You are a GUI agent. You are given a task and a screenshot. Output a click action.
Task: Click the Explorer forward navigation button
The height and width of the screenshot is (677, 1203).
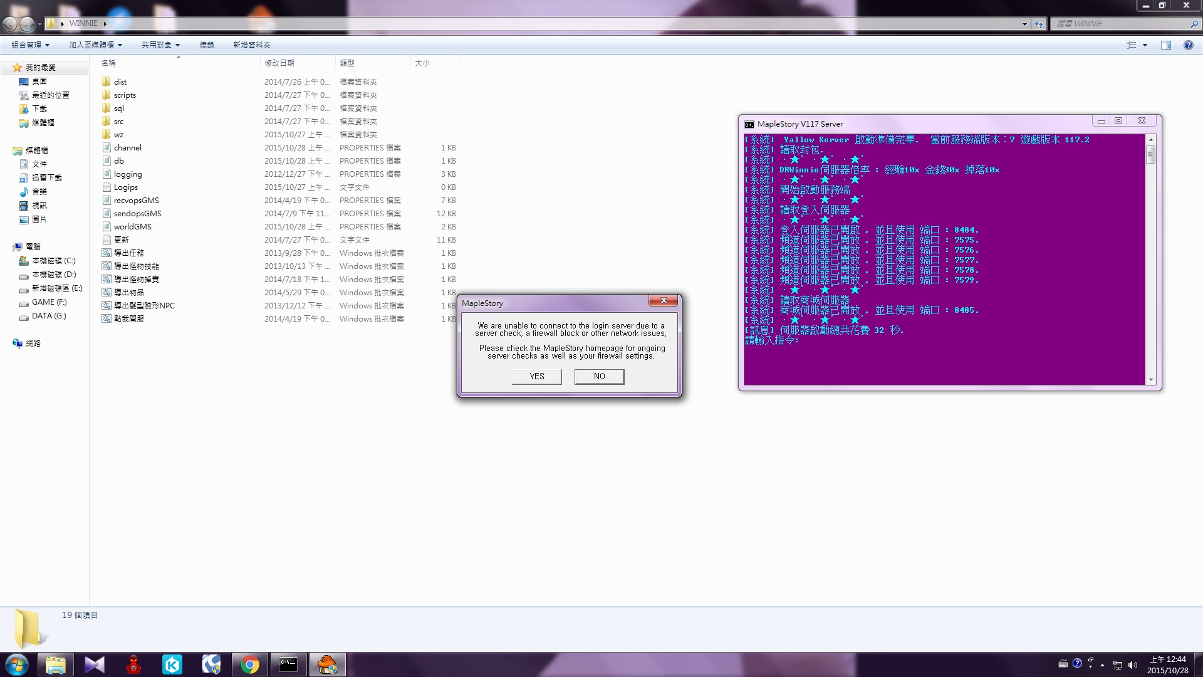point(27,24)
